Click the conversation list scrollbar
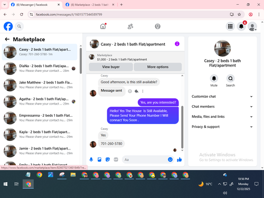 pos(81,61)
